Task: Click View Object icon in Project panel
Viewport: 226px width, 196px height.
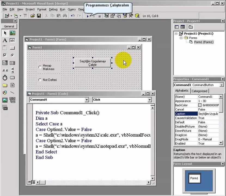Action: (183, 27)
